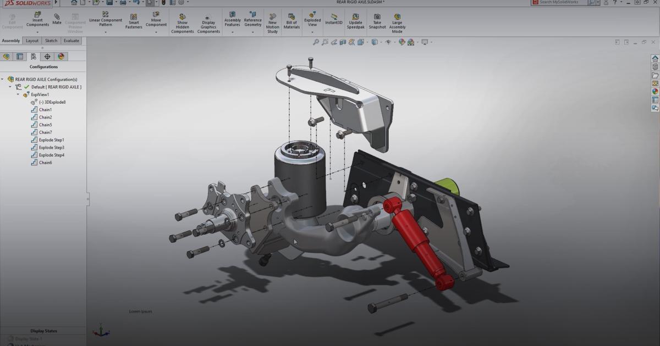Select Chain5 in the configuration tree
Image resolution: width=660 pixels, height=346 pixels.
45,125
